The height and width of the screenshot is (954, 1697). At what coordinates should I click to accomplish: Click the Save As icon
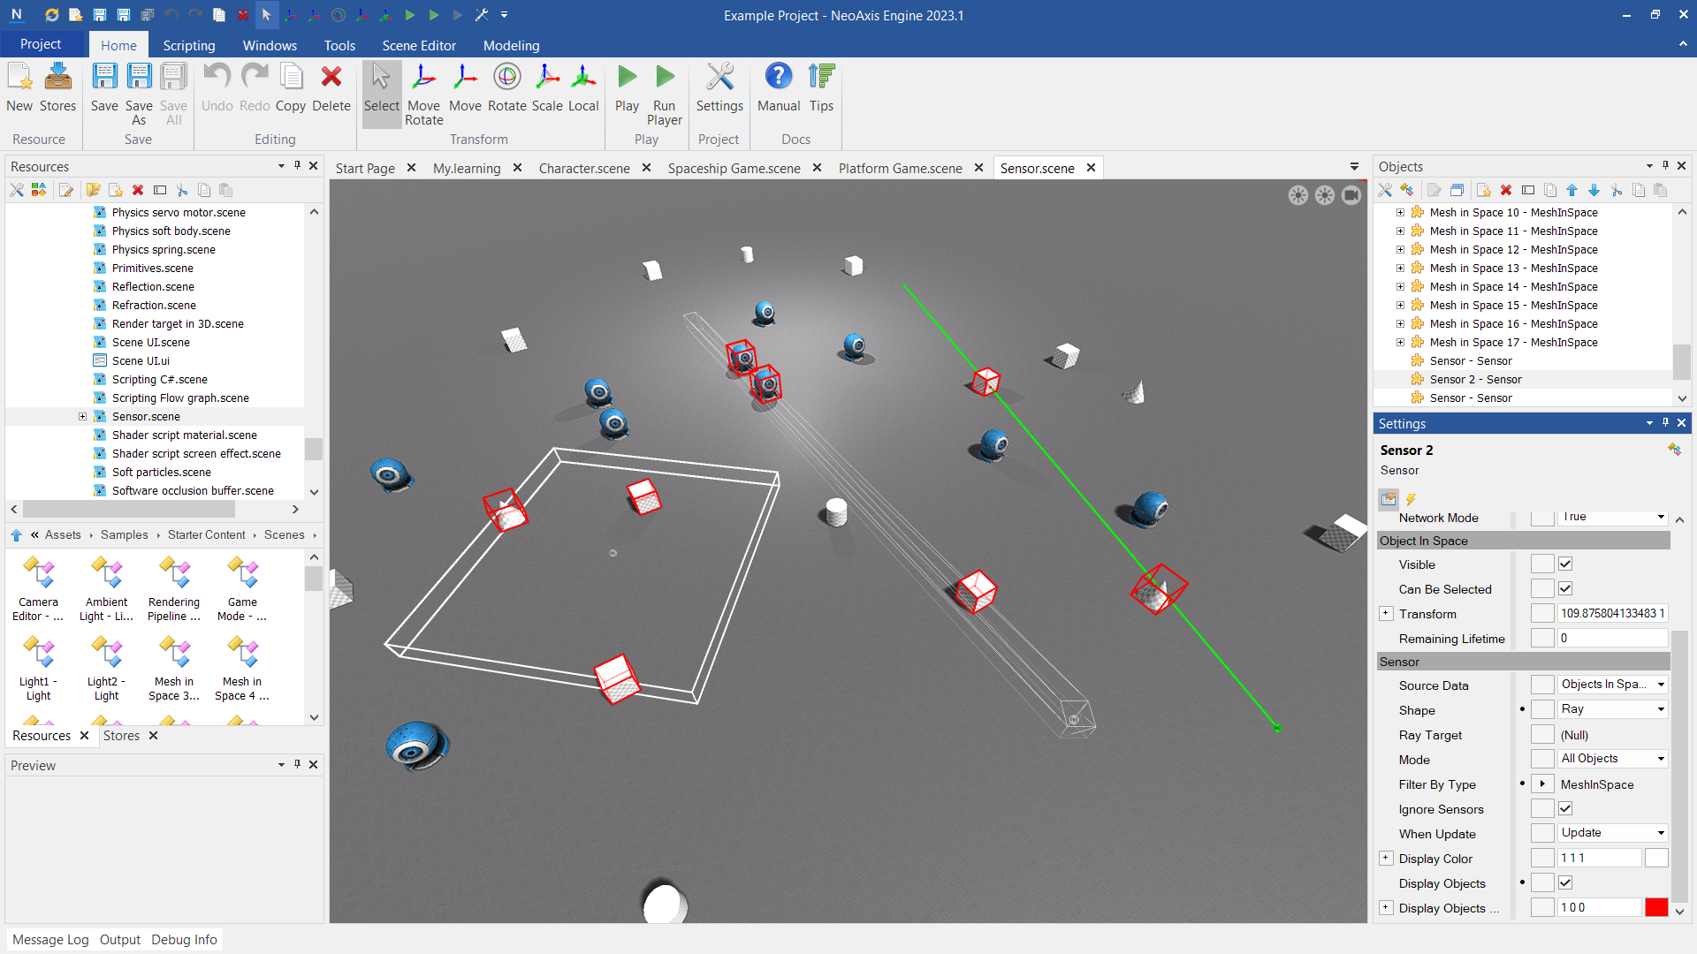[139, 93]
